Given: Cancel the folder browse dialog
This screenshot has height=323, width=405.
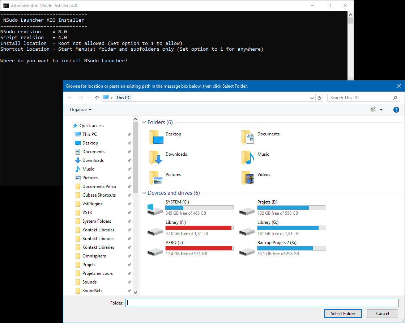Looking at the screenshot, I should pos(382,313).
